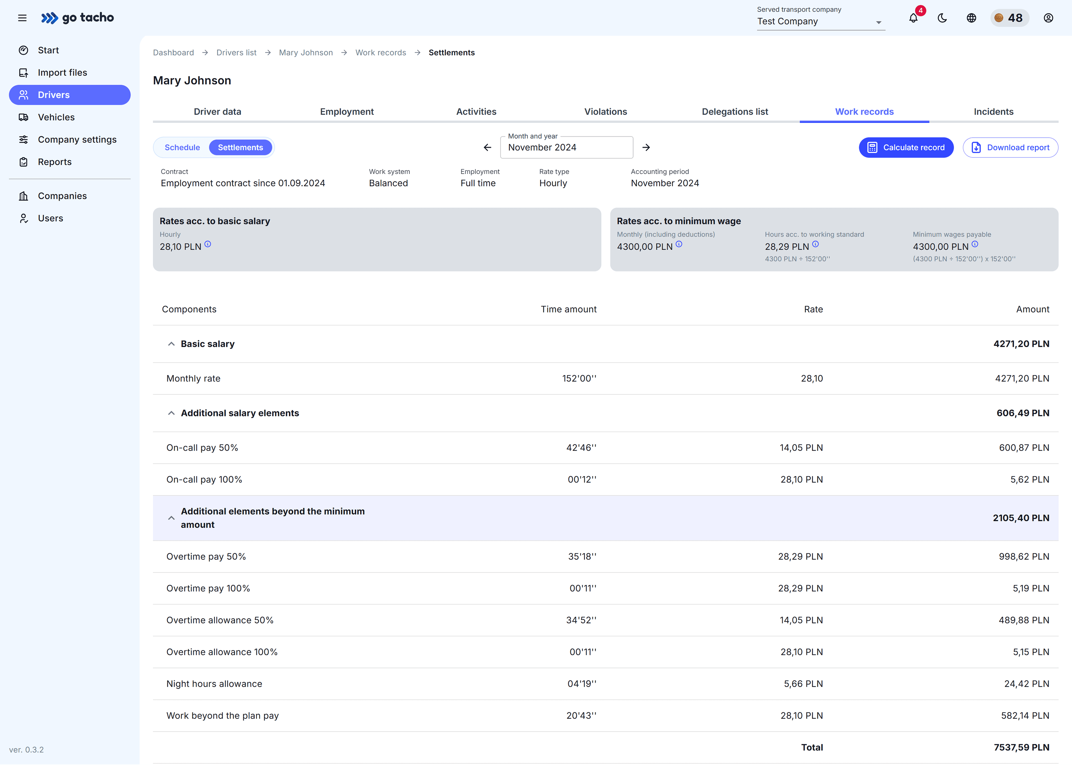
Task: Select the On-call pay 100% row
Action: click(x=606, y=479)
